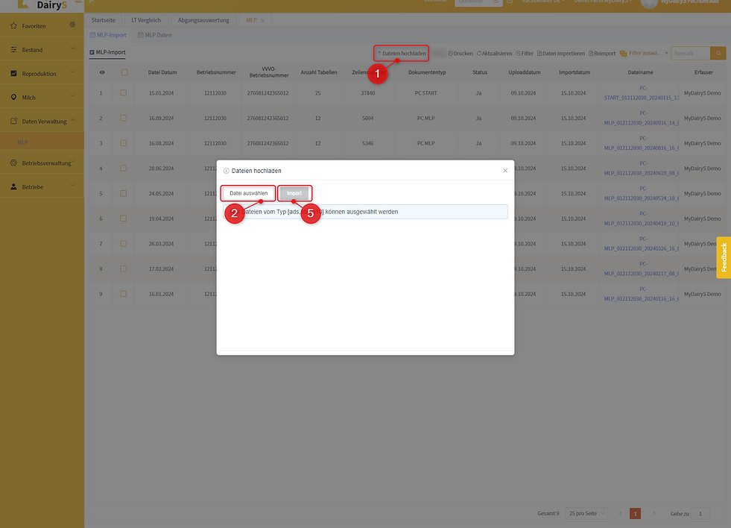Image resolution: width=731 pixels, height=528 pixels.
Task: Switch to the Startseite tab
Action: click(104, 20)
